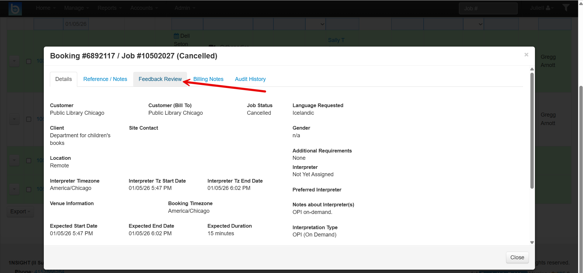Image resolution: width=583 pixels, height=273 pixels.
Task: Open the Audit History tab
Action: click(x=250, y=79)
